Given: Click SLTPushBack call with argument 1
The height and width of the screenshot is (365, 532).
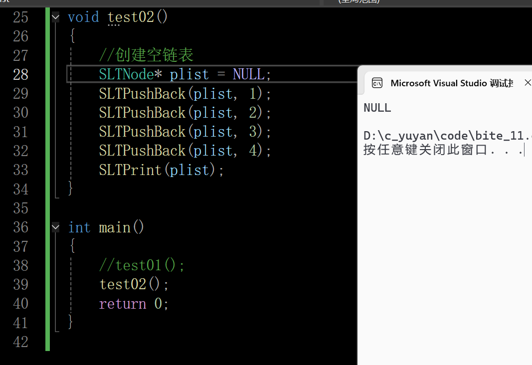Looking at the screenshot, I should coord(185,94).
